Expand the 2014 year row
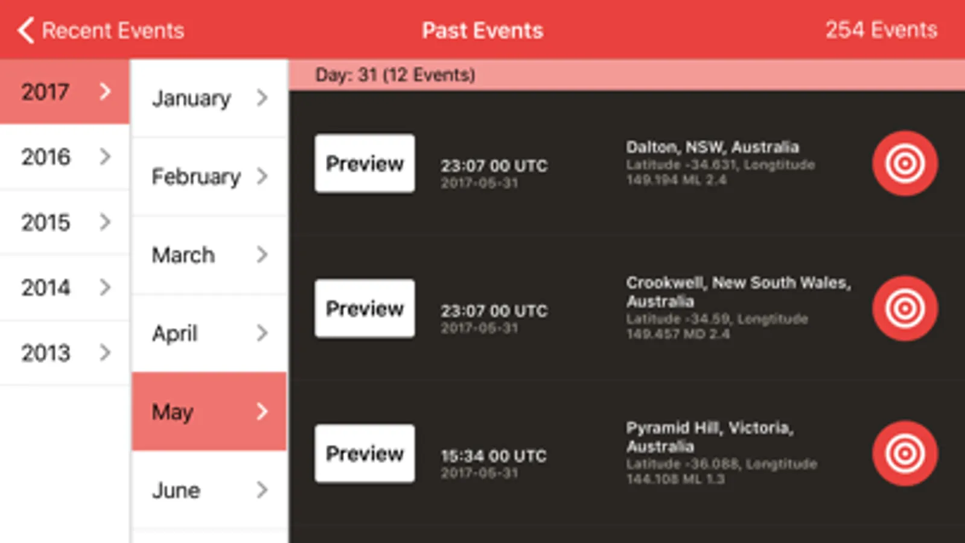The image size is (965, 543). 65,287
